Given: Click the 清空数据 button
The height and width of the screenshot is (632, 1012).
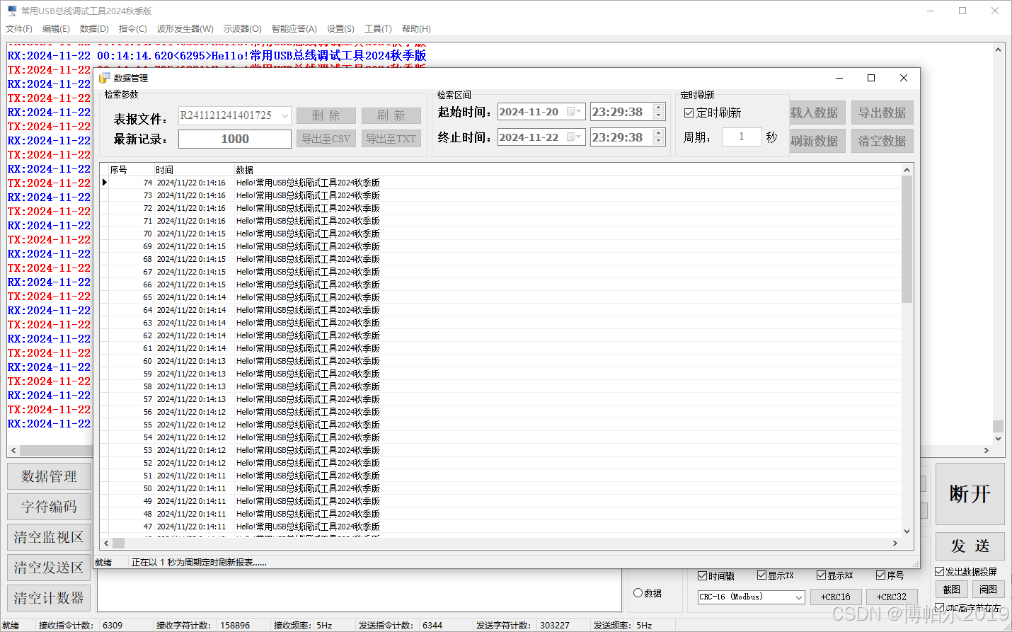Looking at the screenshot, I should (x=882, y=141).
